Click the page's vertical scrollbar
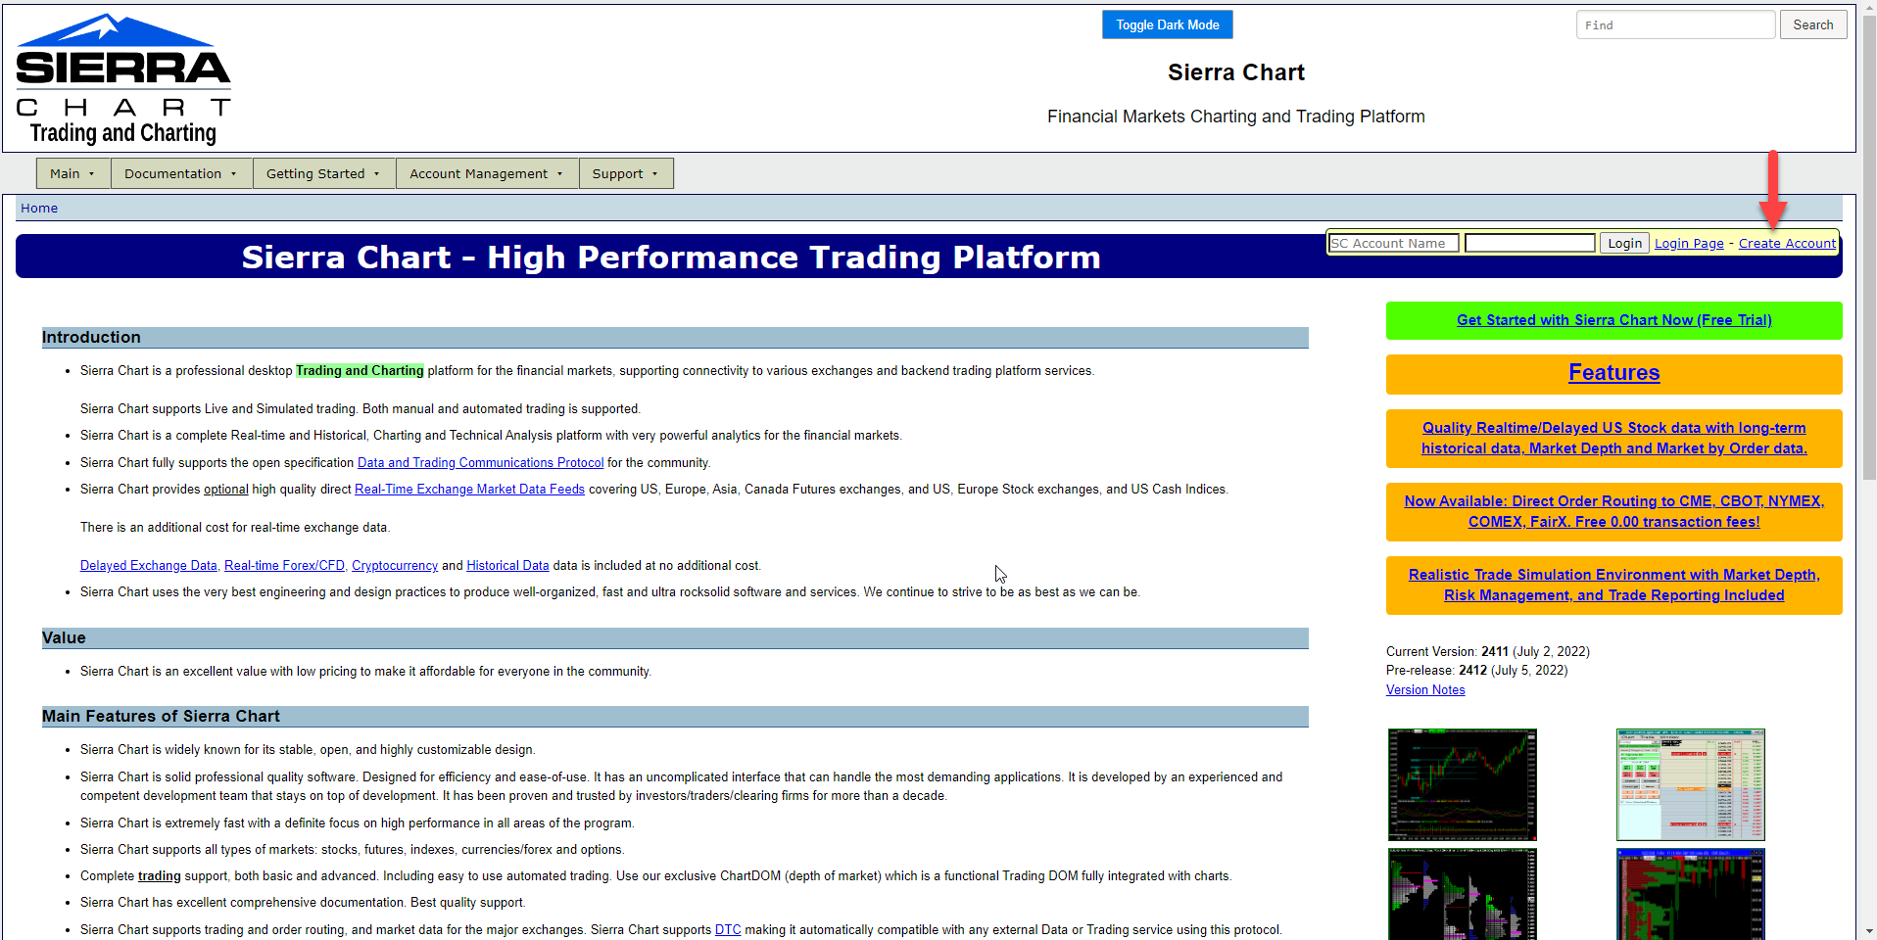Viewport: 1877px width, 940px height. [x=1867, y=294]
